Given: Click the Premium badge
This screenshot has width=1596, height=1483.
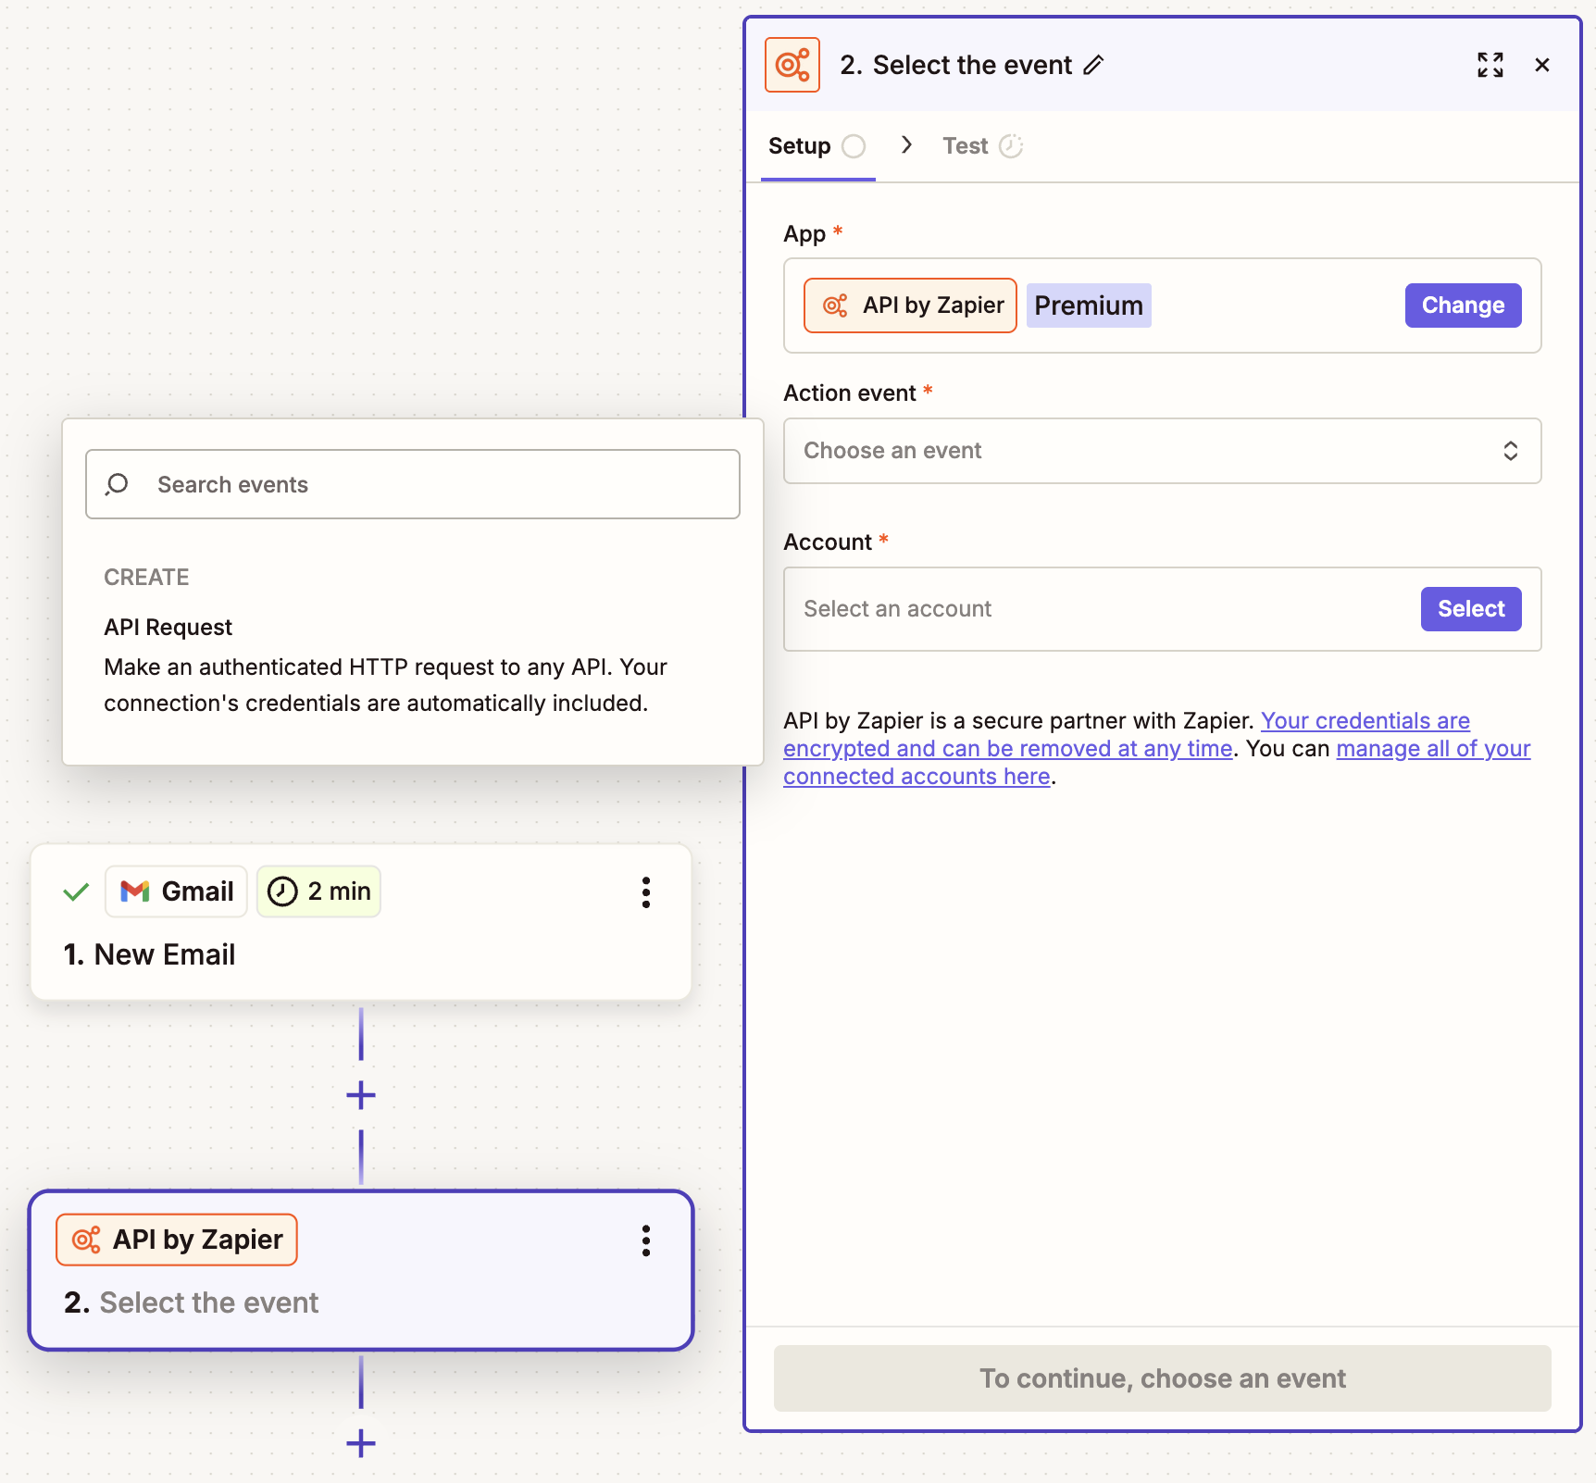Looking at the screenshot, I should pos(1089,305).
